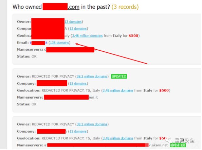The image size is (202, 150).
Task: Open the redacted .com domain link in heading
Action: pyautogui.click(x=61, y=7)
